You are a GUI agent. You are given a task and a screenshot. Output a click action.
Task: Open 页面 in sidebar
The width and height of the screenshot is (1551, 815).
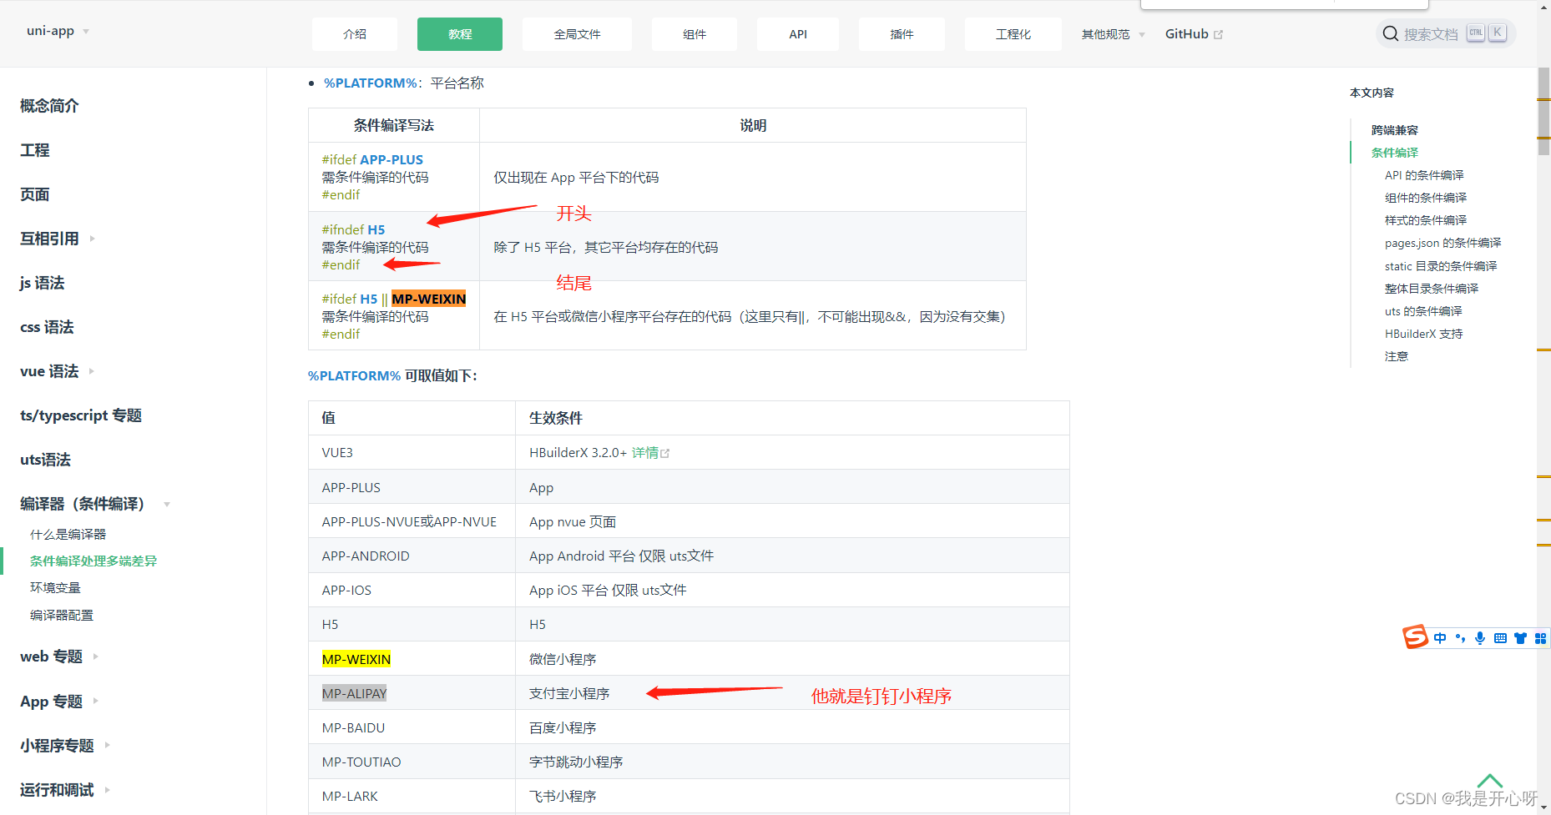34,194
